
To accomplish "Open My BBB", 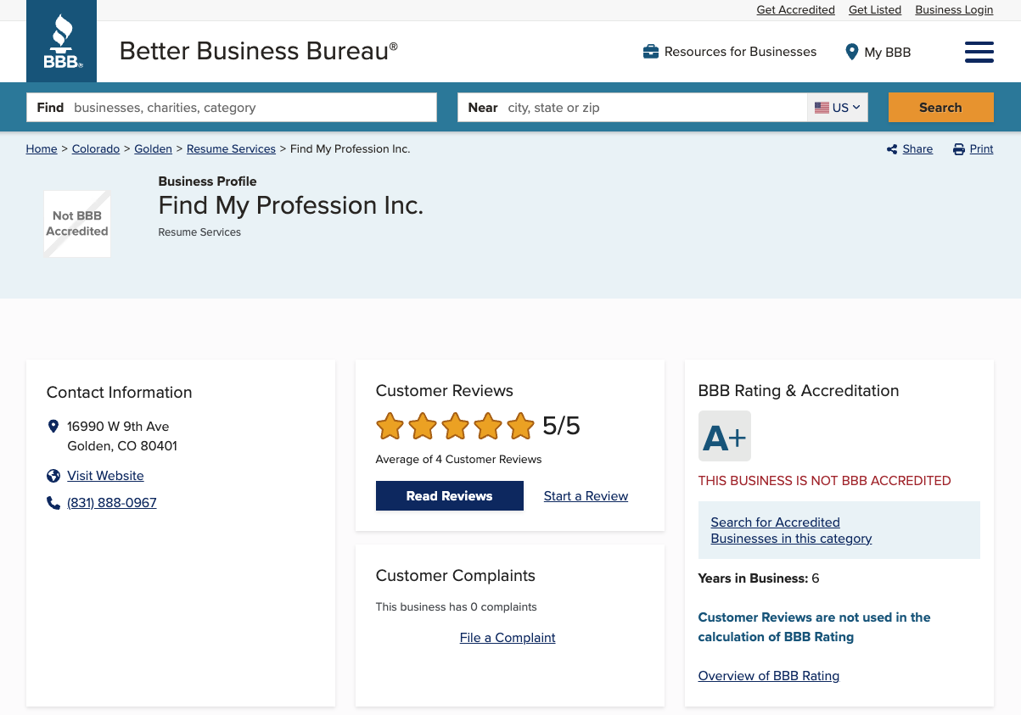I will click(878, 52).
